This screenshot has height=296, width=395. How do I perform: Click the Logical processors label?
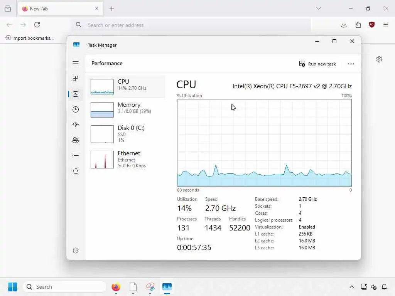[x=274, y=220]
